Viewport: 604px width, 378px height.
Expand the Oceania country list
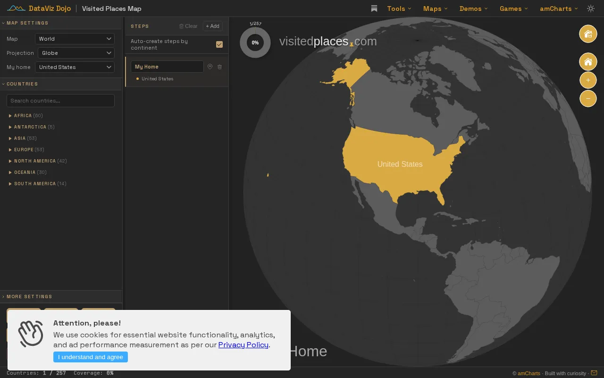pyautogui.click(x=28, y=172)
